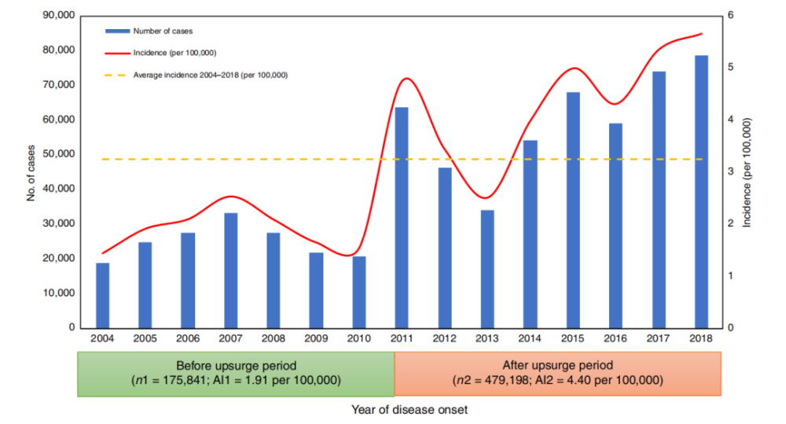Click the orange After upsurge period box

(558, 374)
